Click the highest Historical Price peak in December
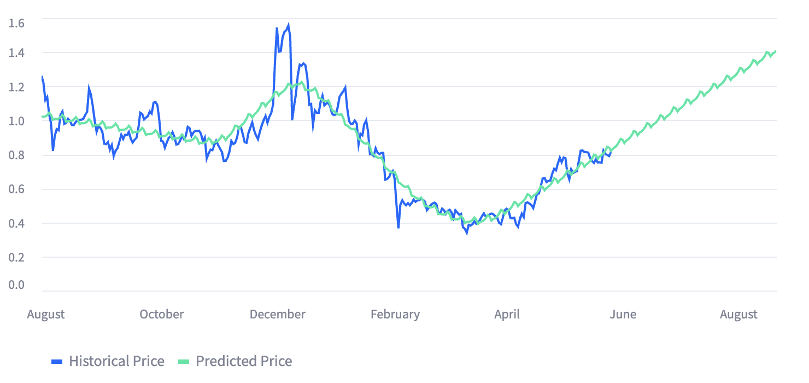Image resolution: width=809 pixels, height=383 pixels. 289,25
